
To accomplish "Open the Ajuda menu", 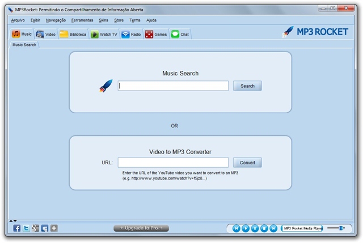I will (151, 20).
